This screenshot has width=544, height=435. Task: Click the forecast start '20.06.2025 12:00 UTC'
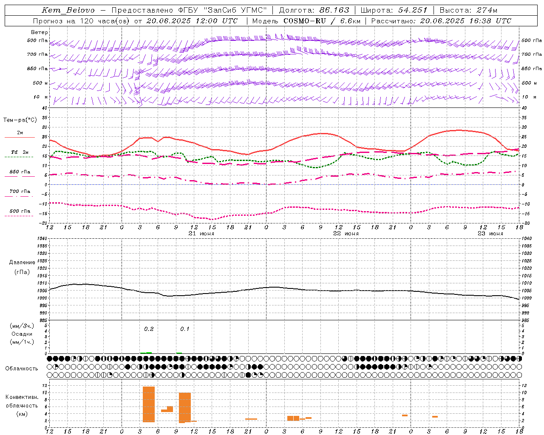click(x=192, y=21)
